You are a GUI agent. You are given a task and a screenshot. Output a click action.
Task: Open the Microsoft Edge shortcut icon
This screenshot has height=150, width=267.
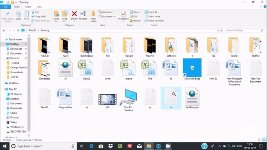pos(192,68)
